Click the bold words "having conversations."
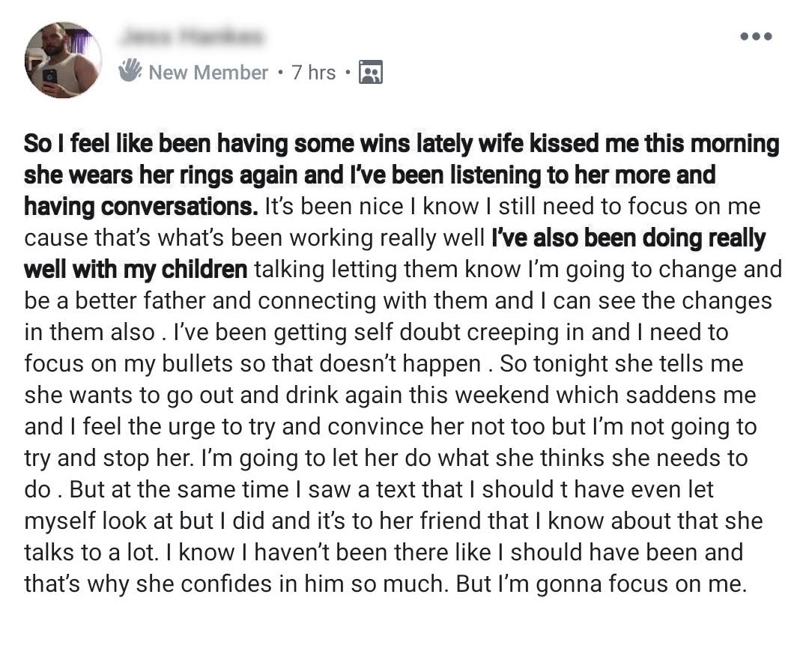This screenshot has height=645, width=809. [x=139, y=206]
